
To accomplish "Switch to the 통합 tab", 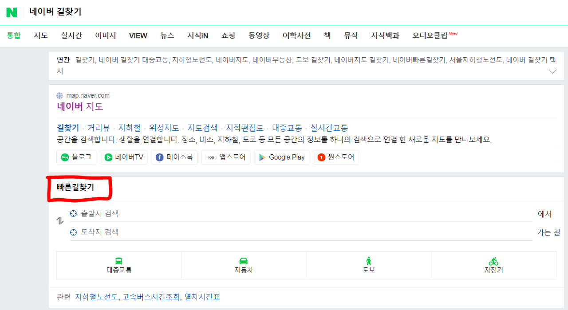I will (x=14, y=35).
